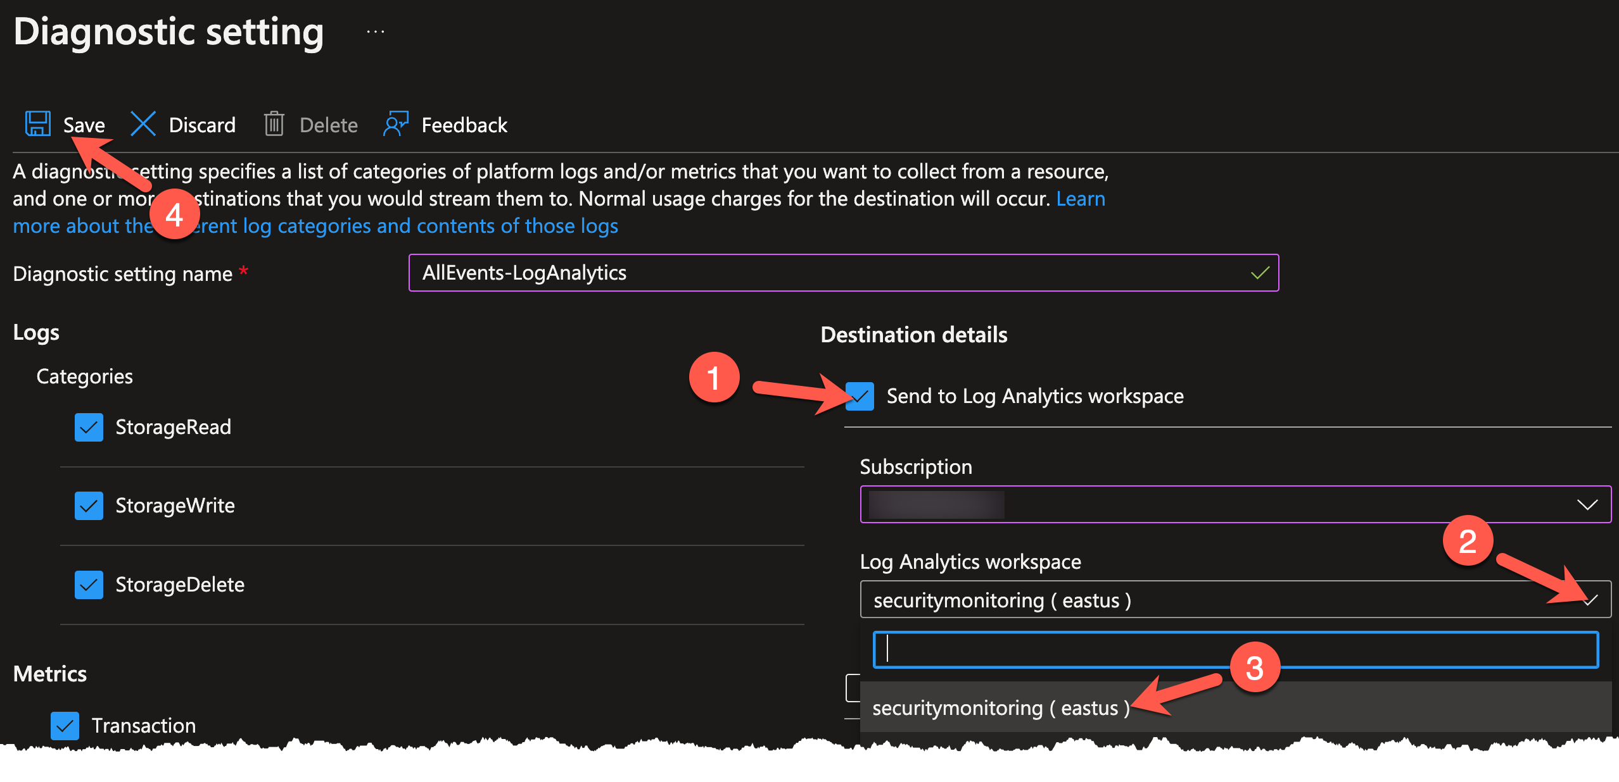Disable the Transaction metric checkbox
This screenshot has width=1619, height=782.
tap(65, 725)
